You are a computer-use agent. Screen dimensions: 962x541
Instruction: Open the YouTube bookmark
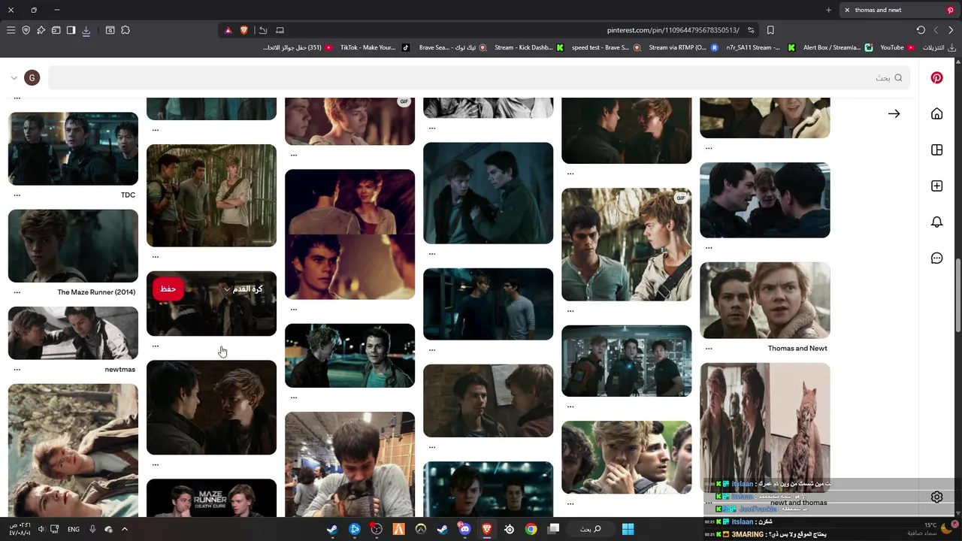(897, 47)
